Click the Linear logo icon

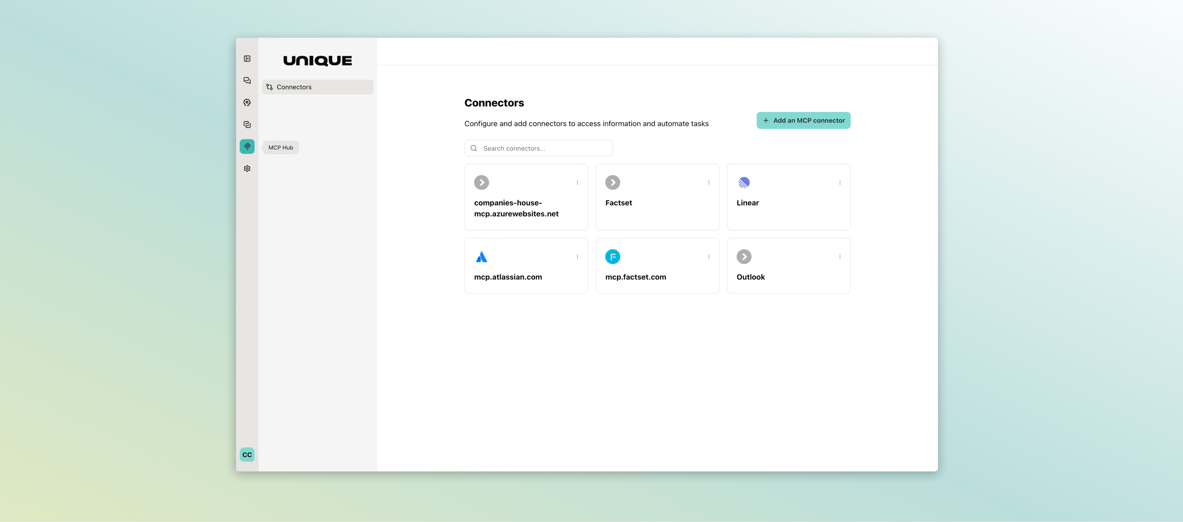[x=744, y=183]
